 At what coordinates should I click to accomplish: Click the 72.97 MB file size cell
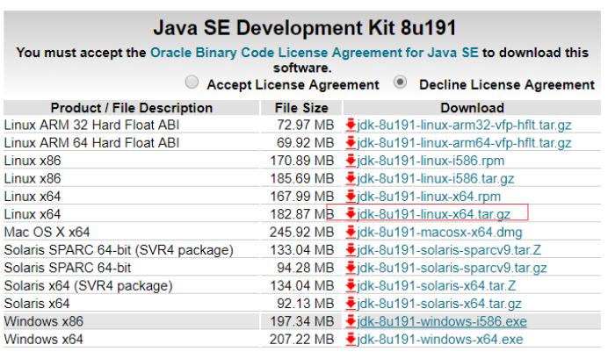pyautogui.click(x=305, y=126)
